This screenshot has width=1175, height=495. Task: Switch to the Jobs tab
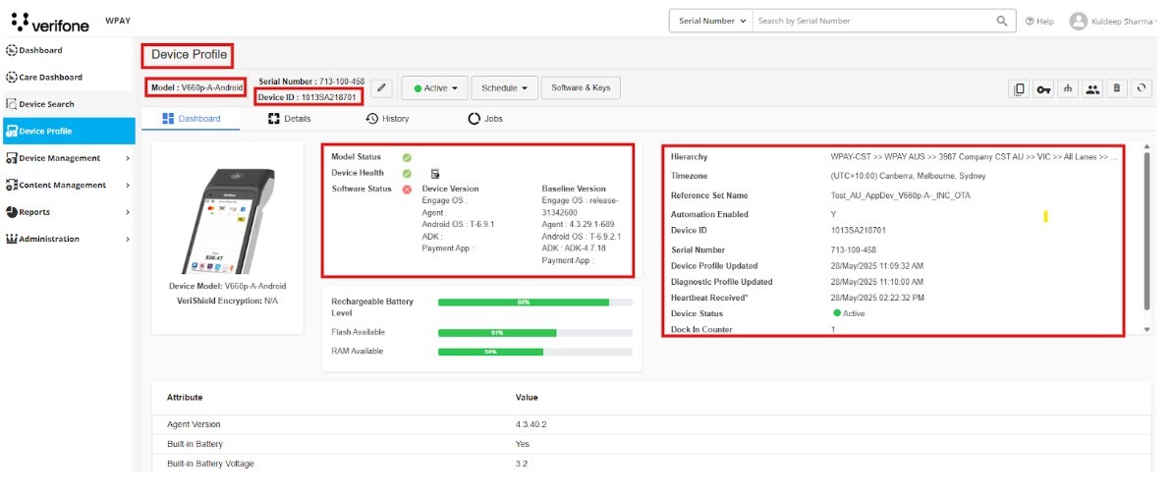485,118
